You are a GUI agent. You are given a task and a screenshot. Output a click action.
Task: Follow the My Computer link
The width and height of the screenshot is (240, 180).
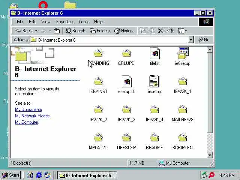pyautogui.click(x=27, y=122)
